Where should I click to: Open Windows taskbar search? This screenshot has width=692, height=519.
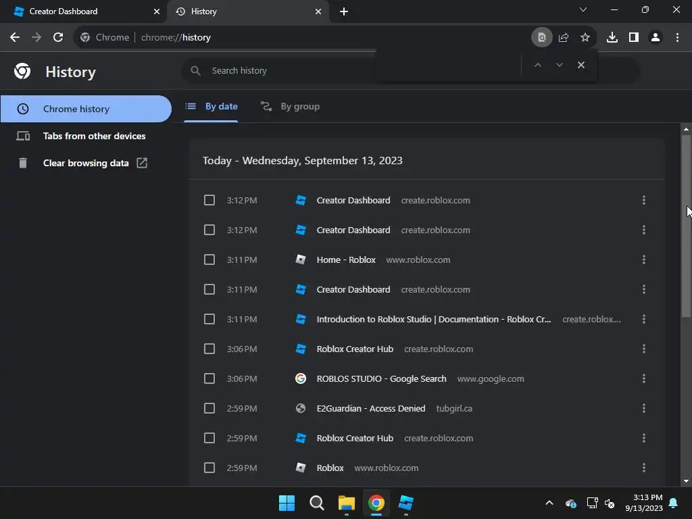(x=316, y=503)
